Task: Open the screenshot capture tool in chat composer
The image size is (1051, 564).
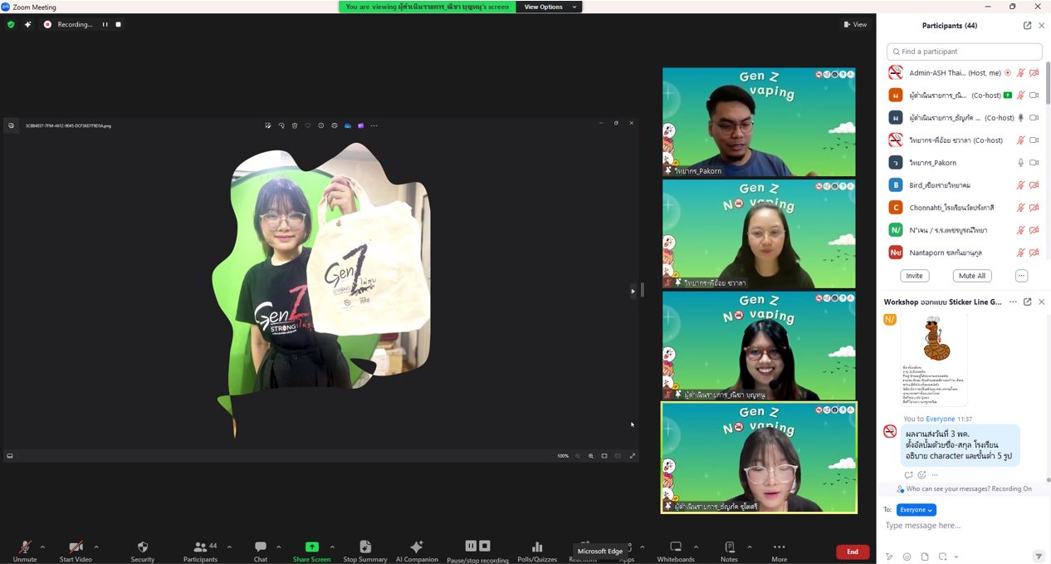Action: tap(943, 557)
